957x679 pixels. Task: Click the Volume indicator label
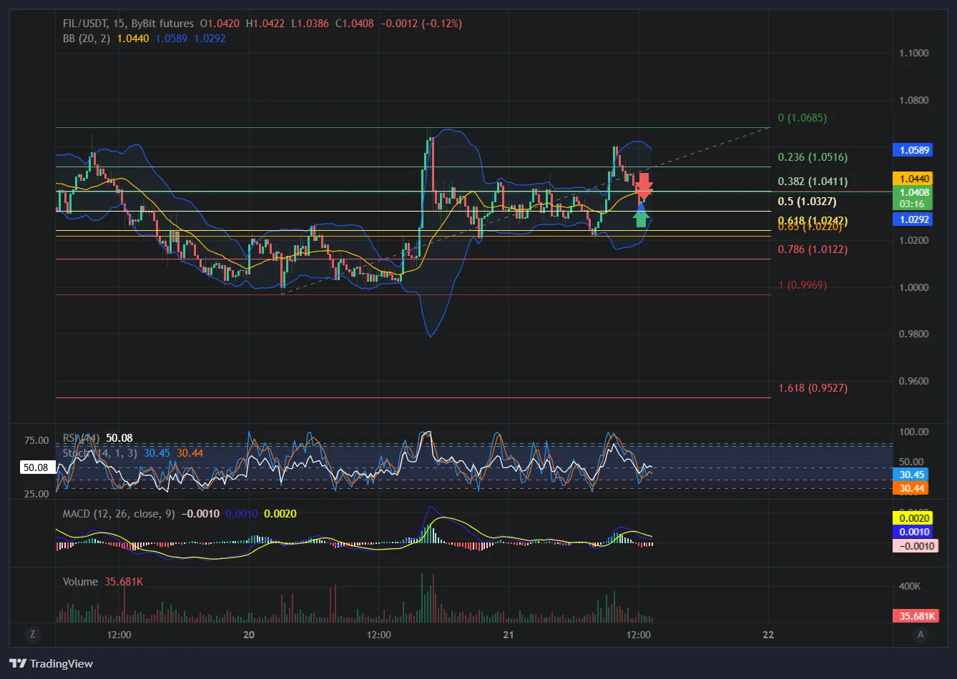[80, 582]
